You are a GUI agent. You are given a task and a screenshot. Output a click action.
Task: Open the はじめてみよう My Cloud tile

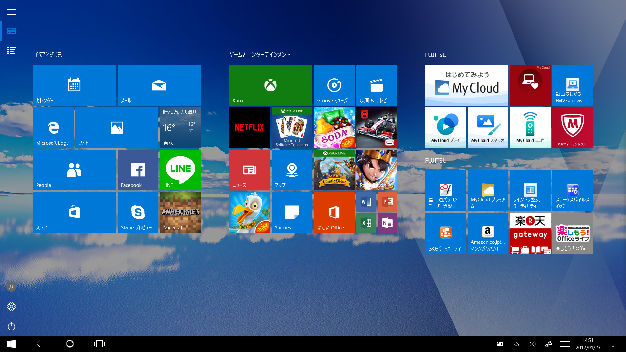coord(467,85)
